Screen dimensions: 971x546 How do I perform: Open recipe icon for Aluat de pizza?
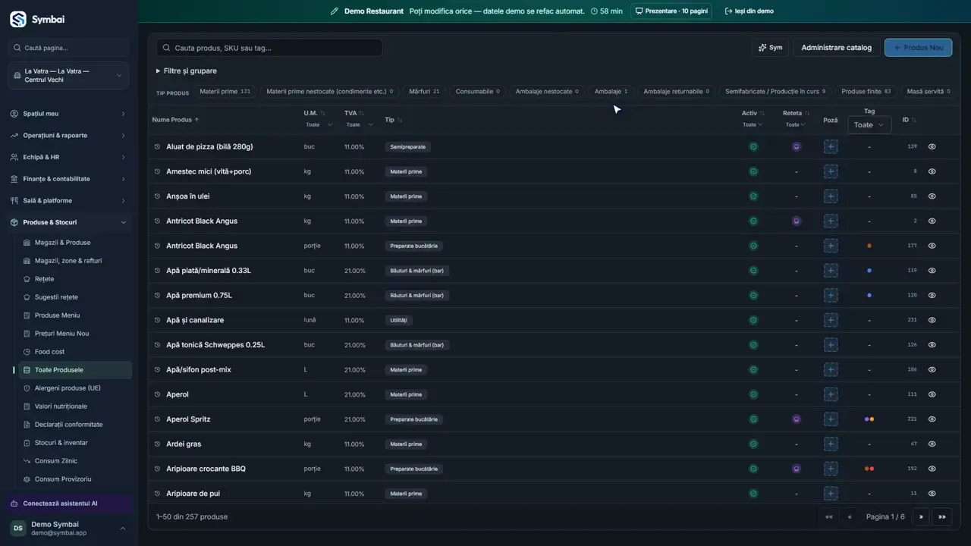click(x=797, y=147)
